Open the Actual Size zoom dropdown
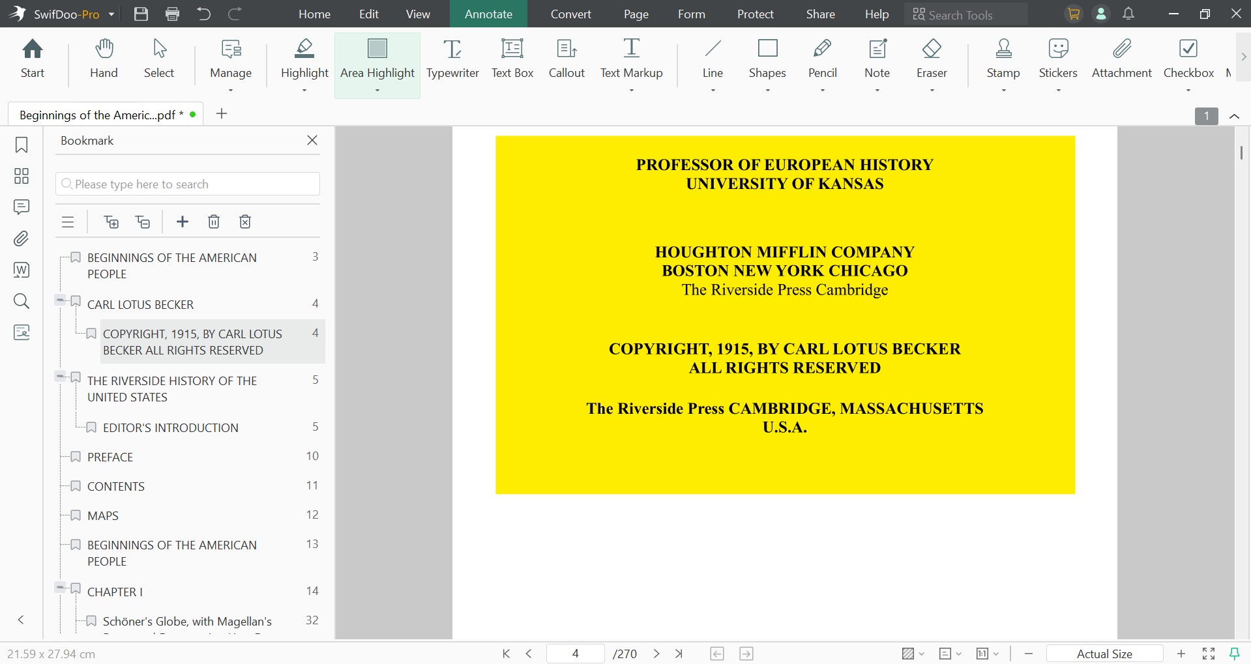The height and width of the screenshot is (664, 1251). click(x=1104, y=654)
